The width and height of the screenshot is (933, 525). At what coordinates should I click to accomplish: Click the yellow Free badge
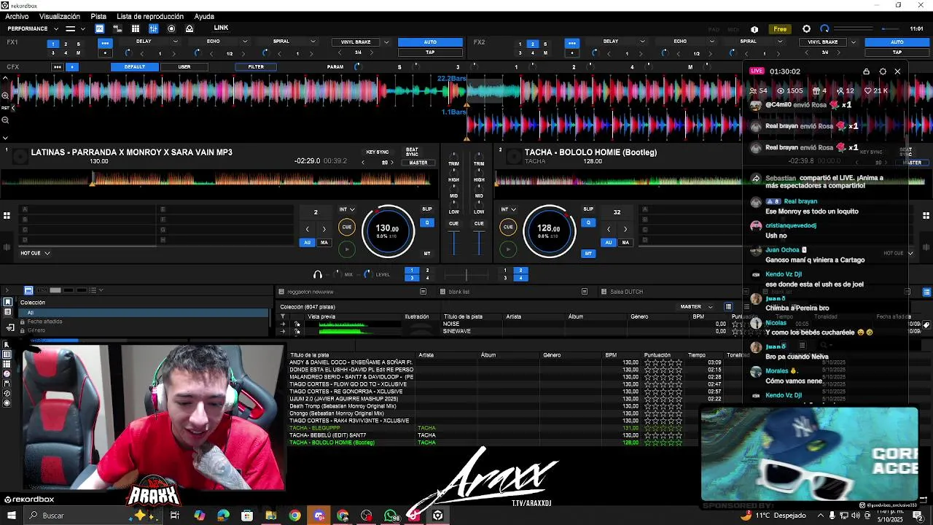tap(780, 29)
